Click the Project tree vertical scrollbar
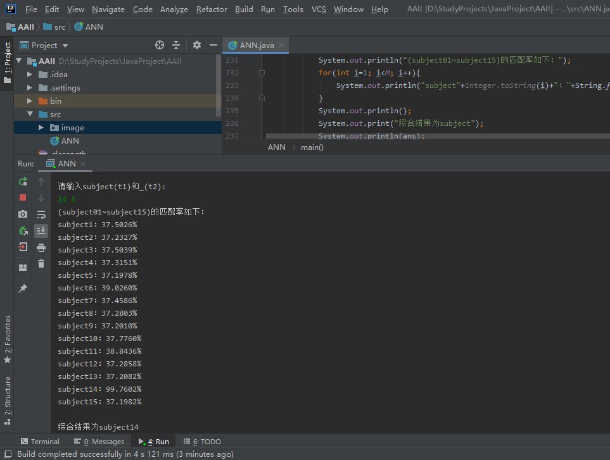Screen dimensions: 610x460 (219, 85)
